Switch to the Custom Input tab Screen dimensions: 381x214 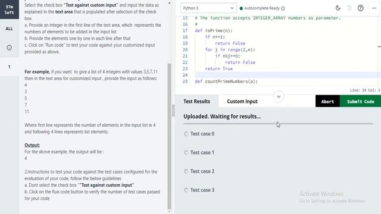tap(242, 102)
